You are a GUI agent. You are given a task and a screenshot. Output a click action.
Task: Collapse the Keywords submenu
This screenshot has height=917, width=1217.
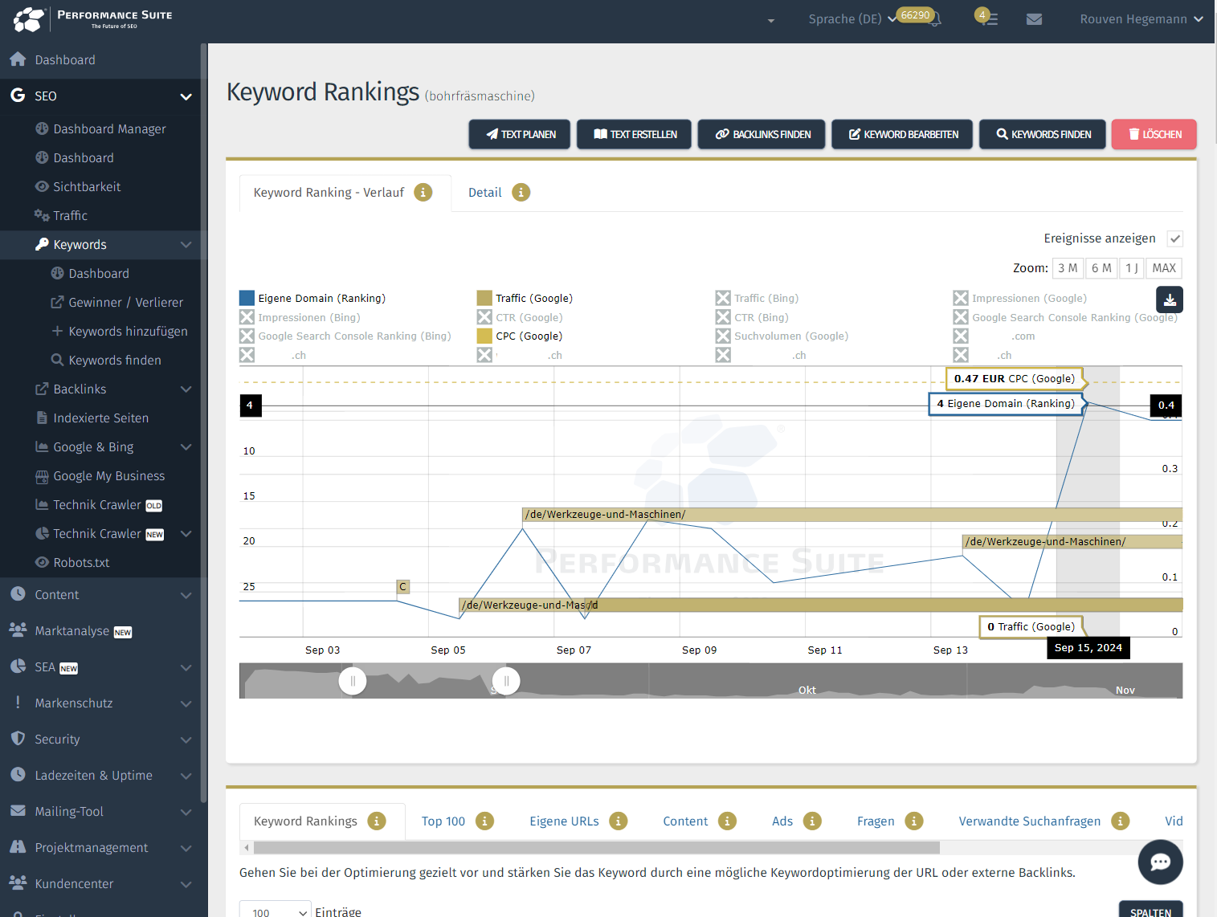click(x=186, y=245)
